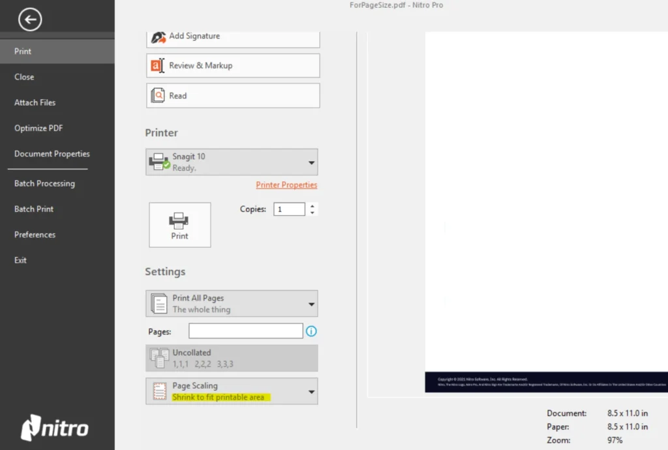
Task: Open Attach Files menu item
Action: [35, 102]
